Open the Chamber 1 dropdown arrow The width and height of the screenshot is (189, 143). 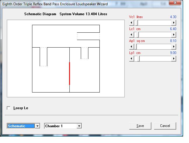pos(79,126)
